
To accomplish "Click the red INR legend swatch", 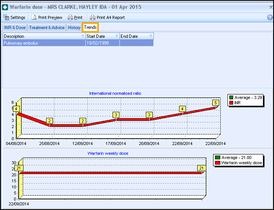I will tap(232, 103).
